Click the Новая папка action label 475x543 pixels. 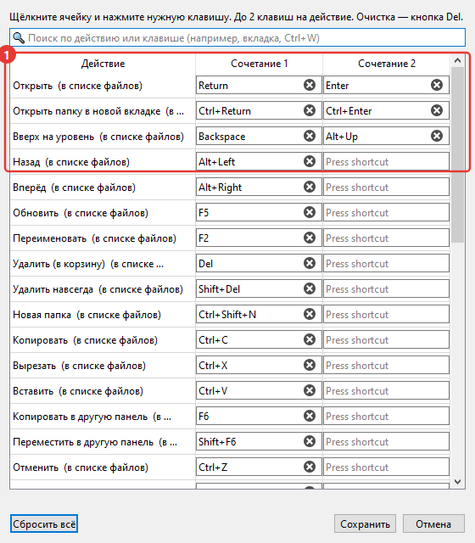point(87,315)
